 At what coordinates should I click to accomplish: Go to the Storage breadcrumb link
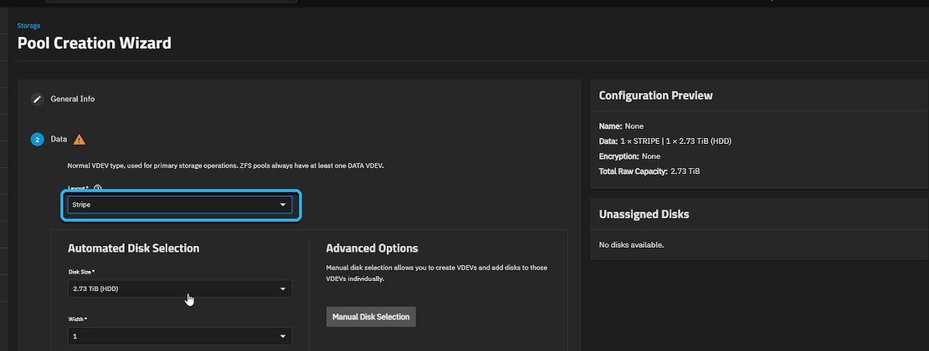29,26
